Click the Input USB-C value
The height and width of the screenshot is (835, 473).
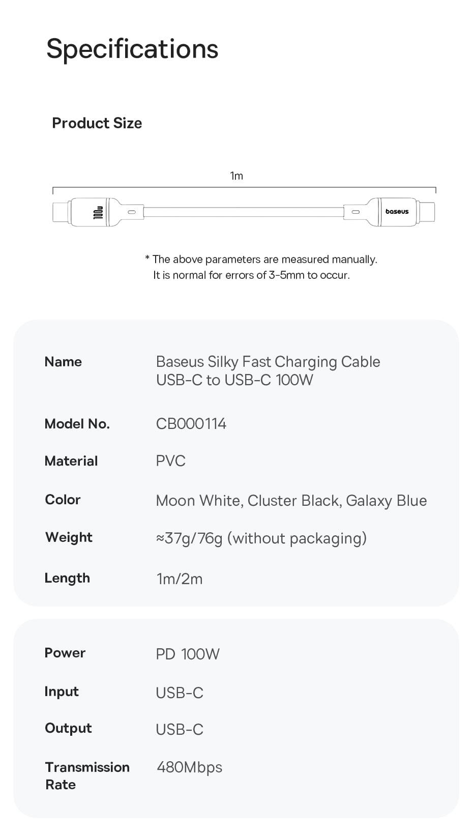180,693
